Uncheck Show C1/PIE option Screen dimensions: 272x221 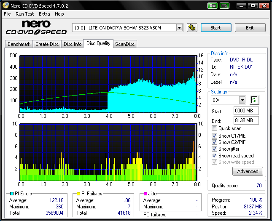pos(214,136)
